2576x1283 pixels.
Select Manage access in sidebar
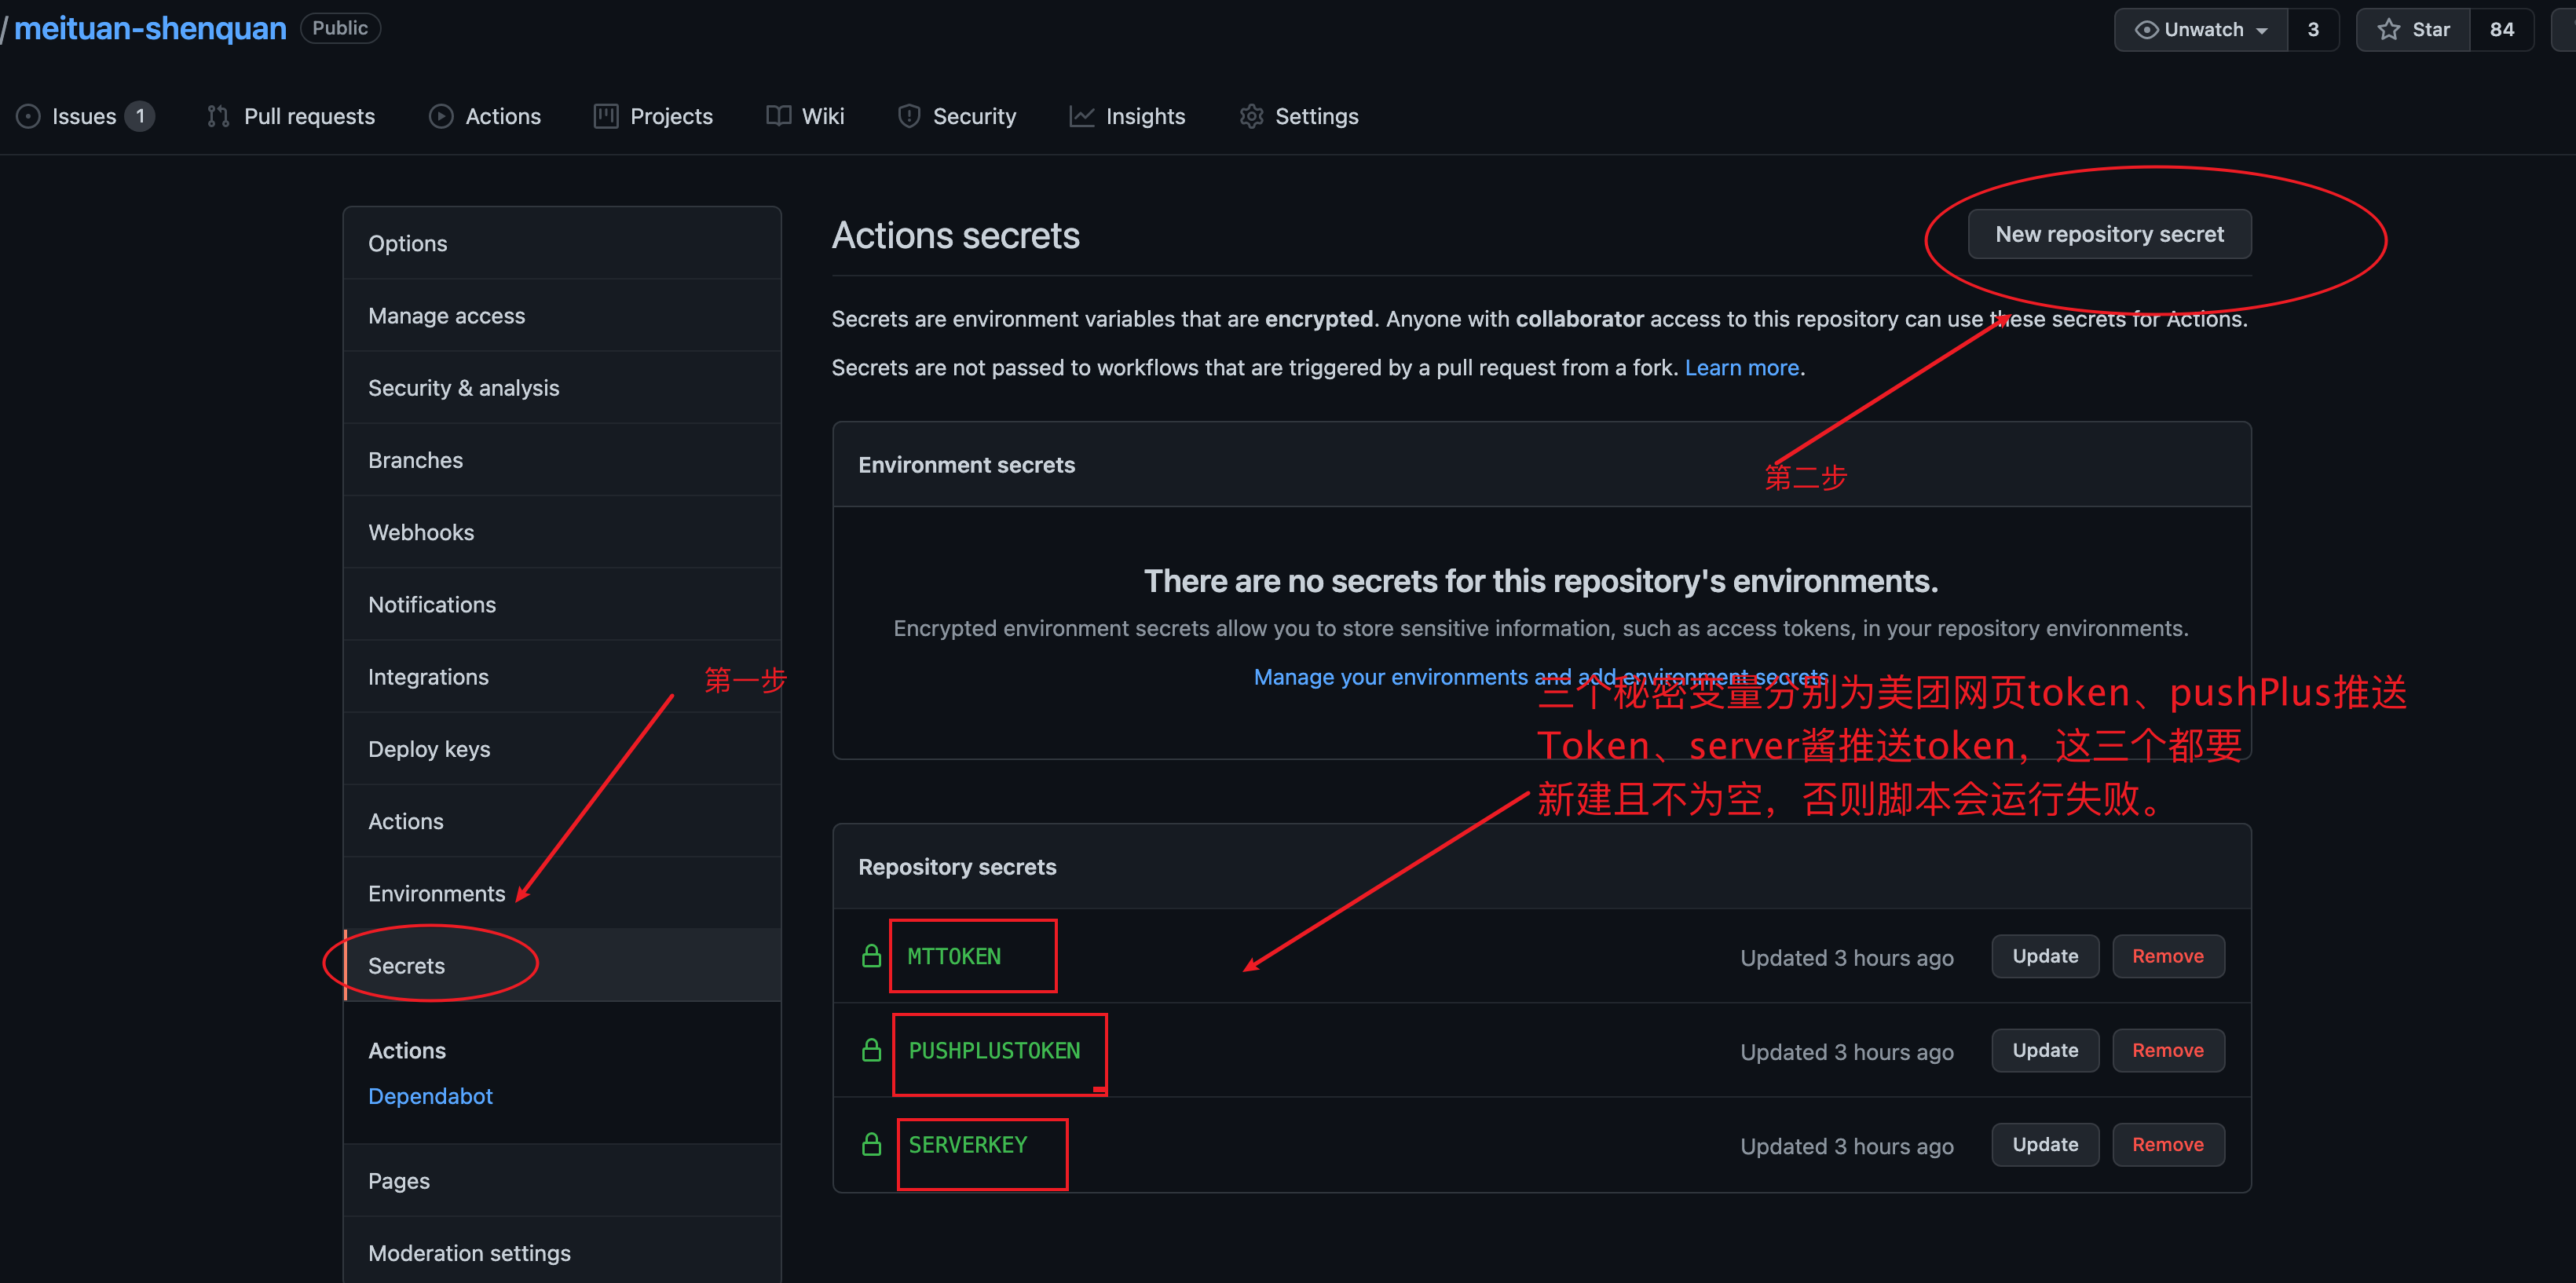pos(562,316)
